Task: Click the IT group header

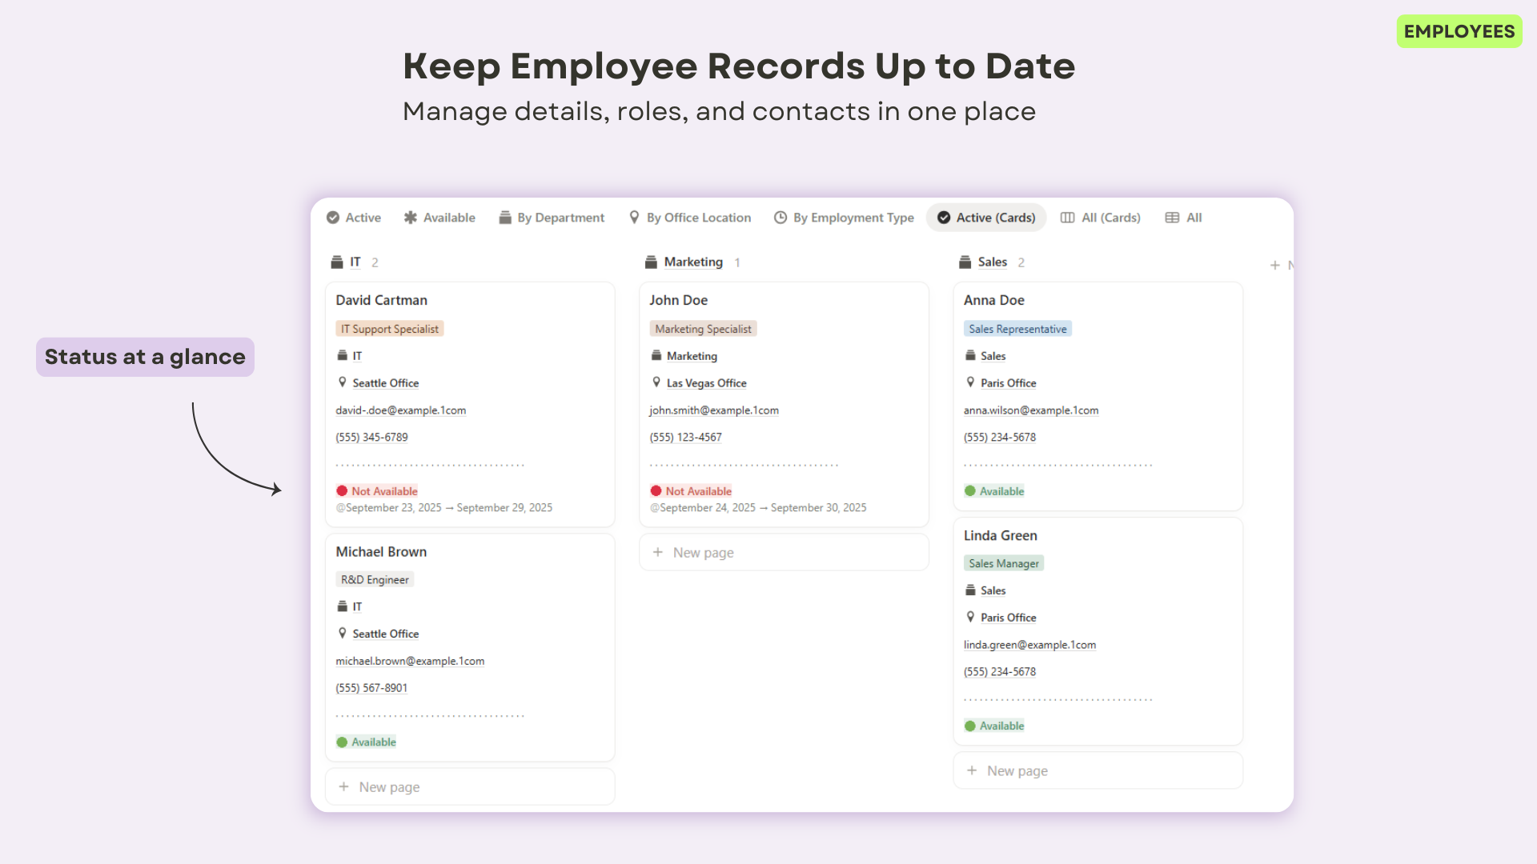Action: [x=355, y=262]
